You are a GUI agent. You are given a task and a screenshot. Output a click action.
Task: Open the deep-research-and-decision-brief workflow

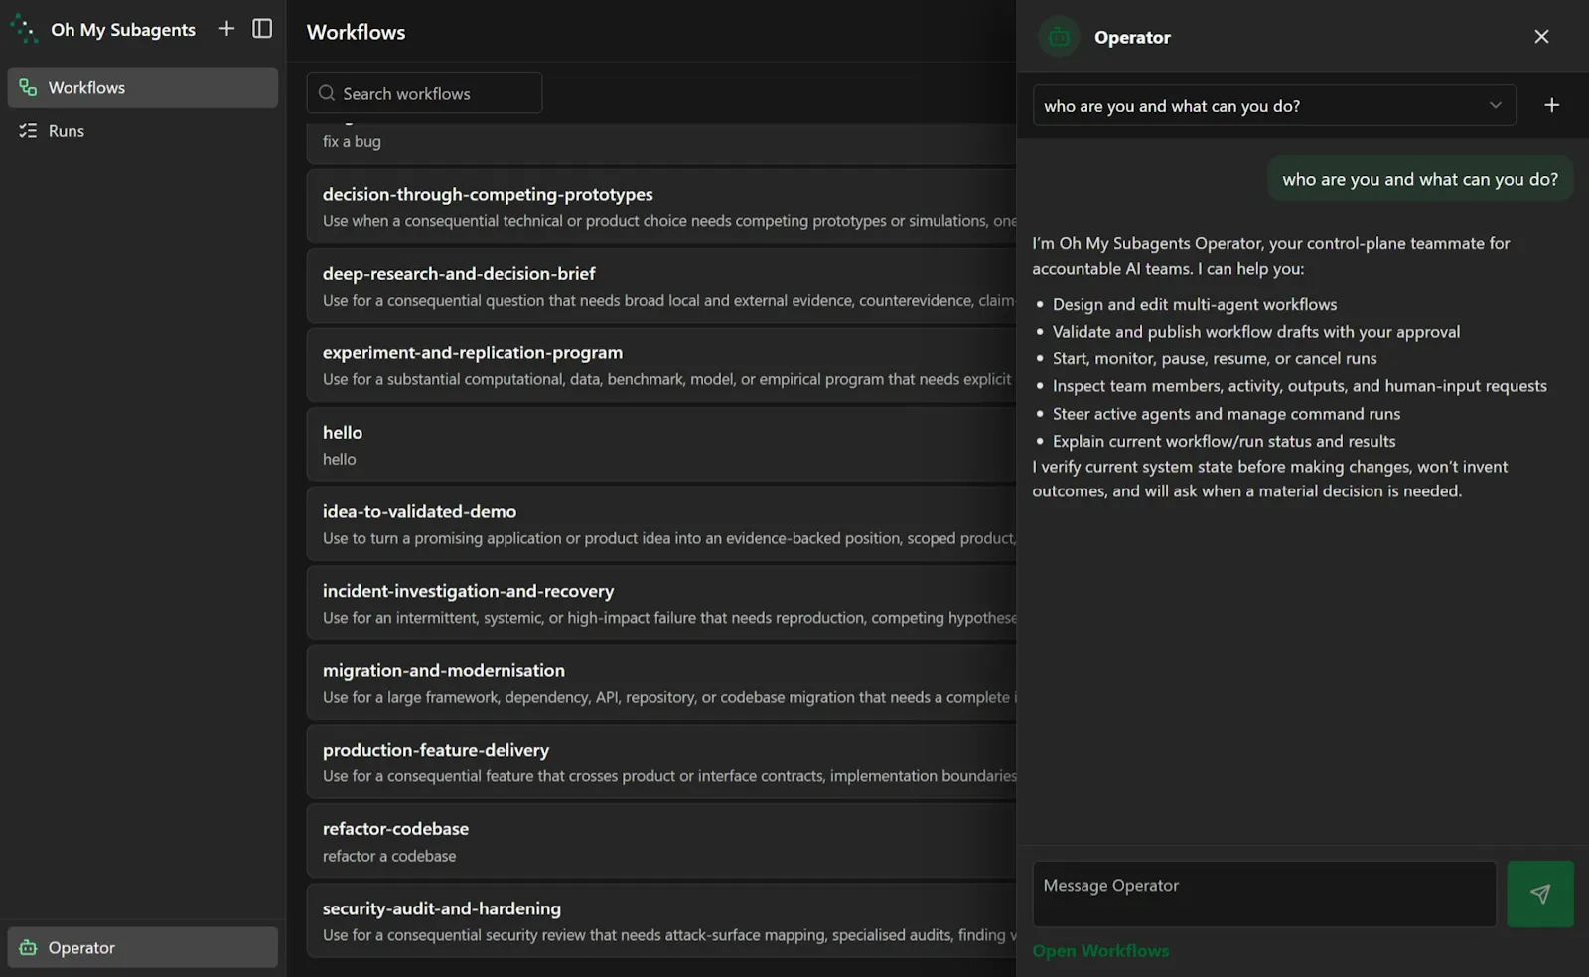[x=661, y=286]
